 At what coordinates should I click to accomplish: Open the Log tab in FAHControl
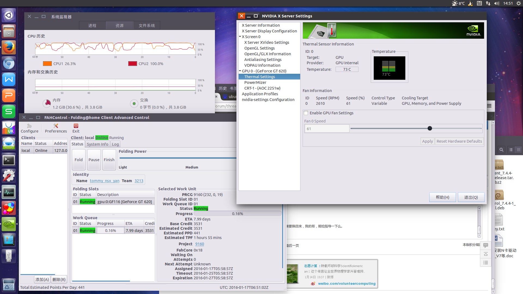click(115, 144)
